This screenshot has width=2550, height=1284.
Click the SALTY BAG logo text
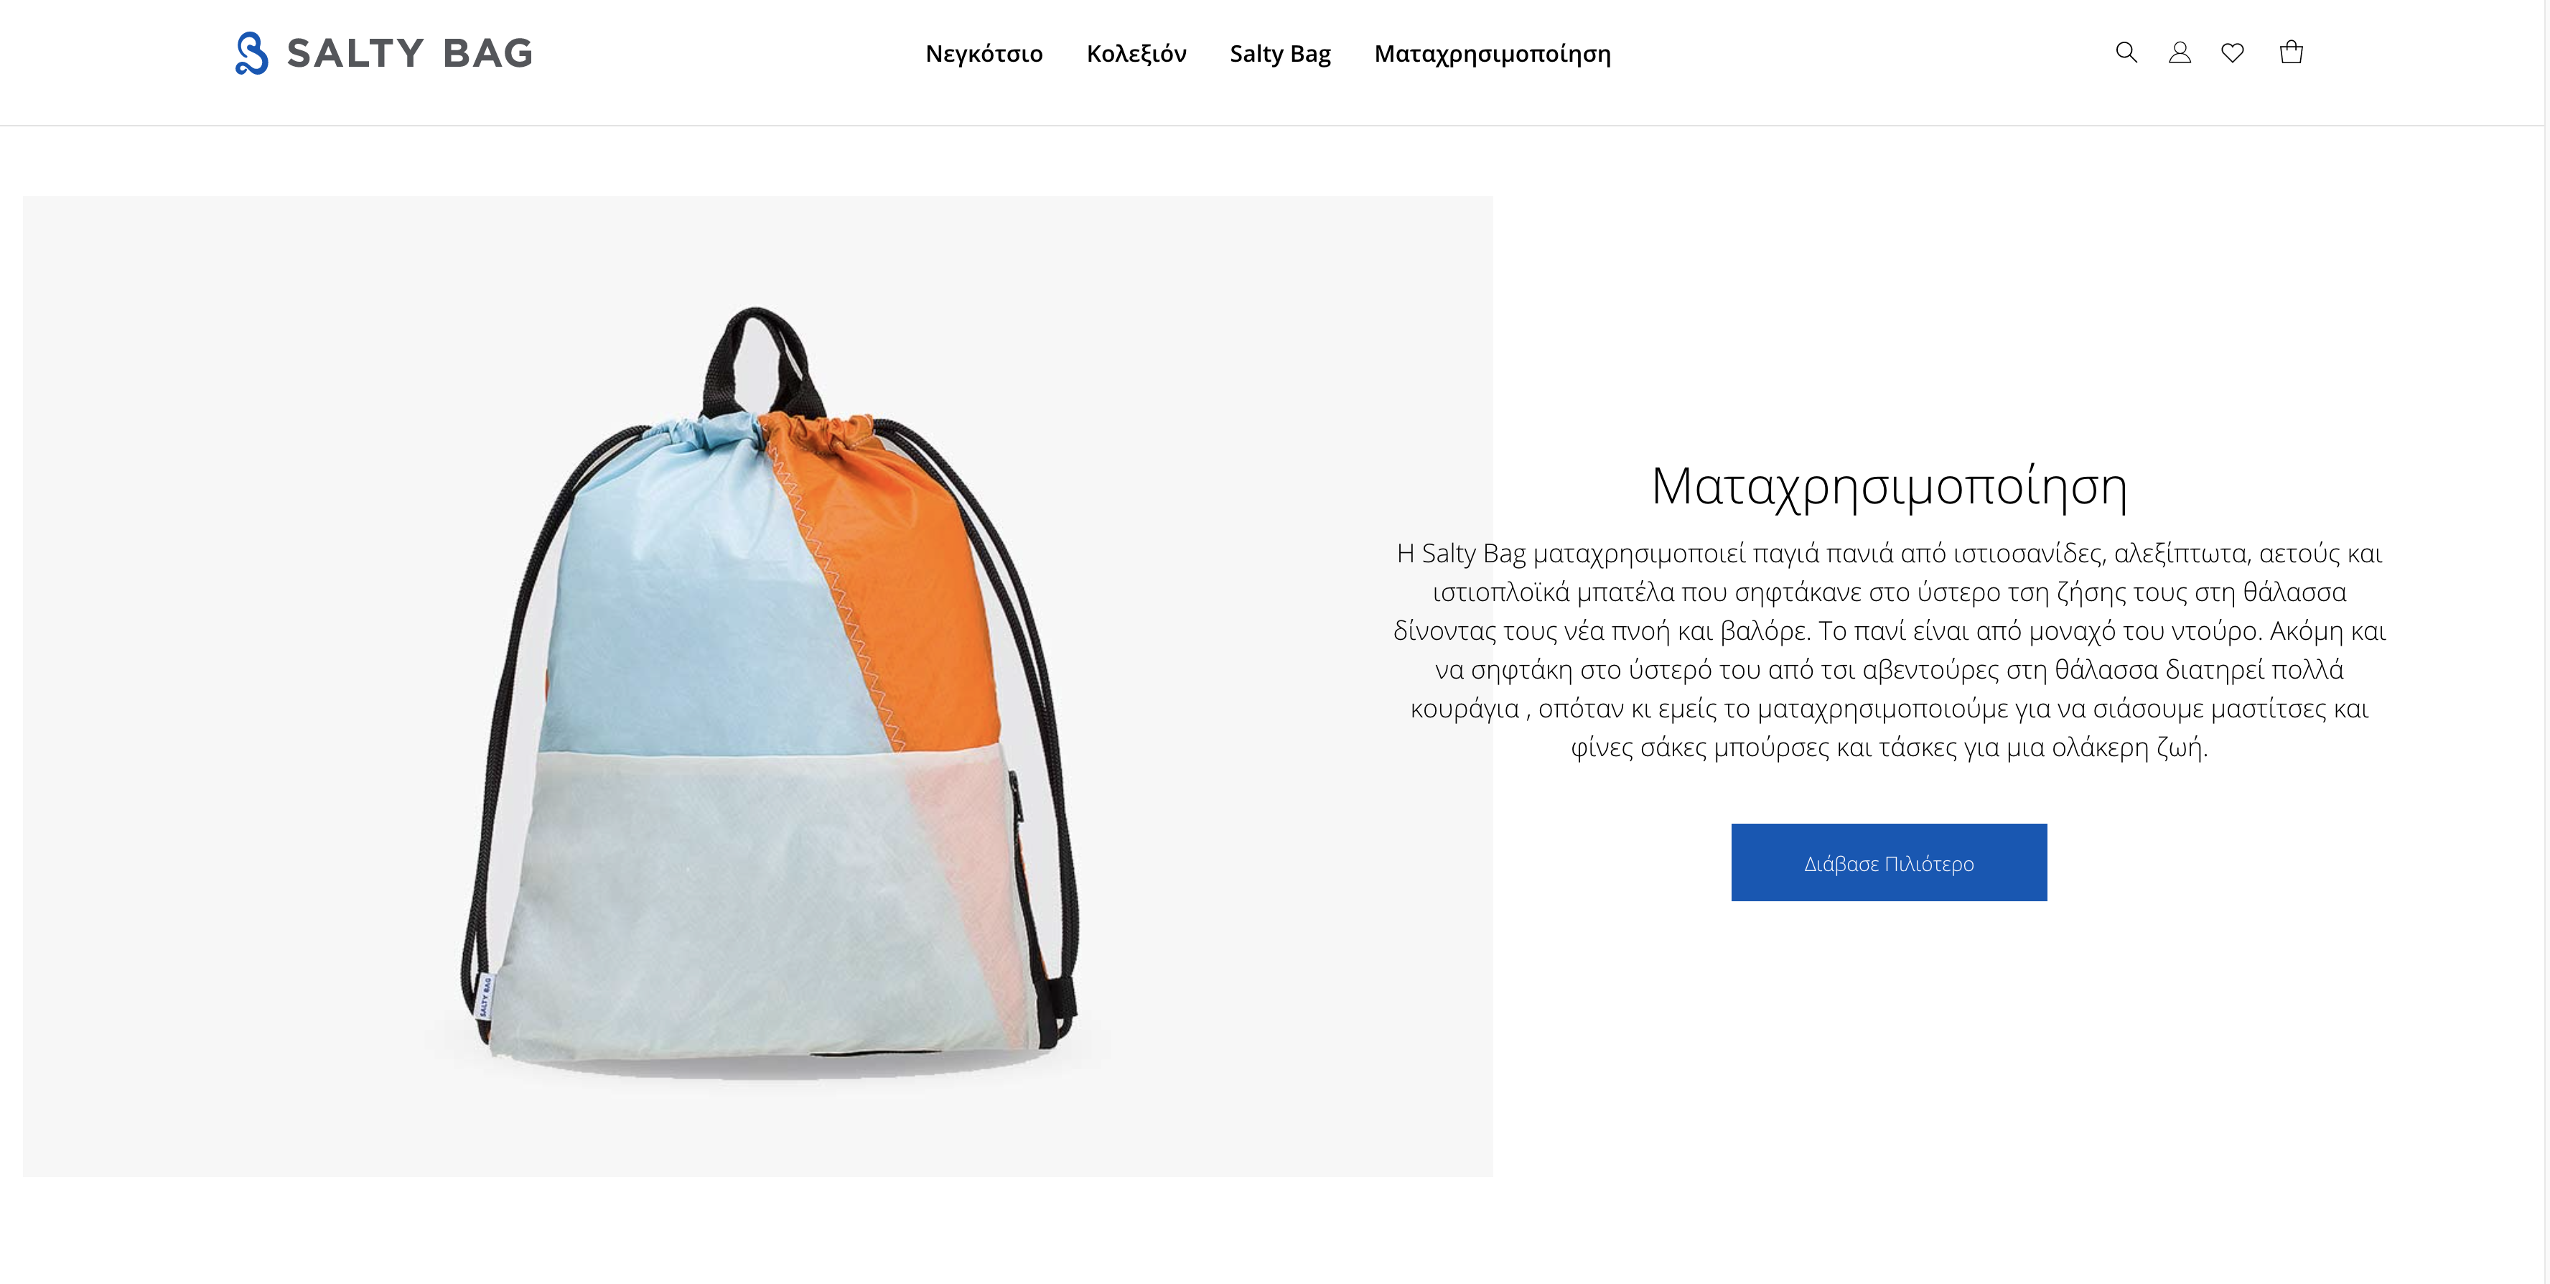pyautogui.click(x=408, y=53)
